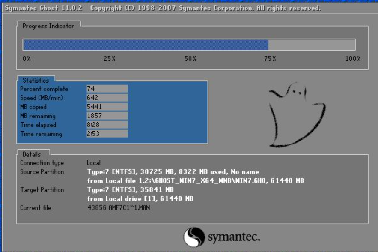Click the Target Partition type text
The height and width of the screenshot is (252, 378).
tap(130, 190)
